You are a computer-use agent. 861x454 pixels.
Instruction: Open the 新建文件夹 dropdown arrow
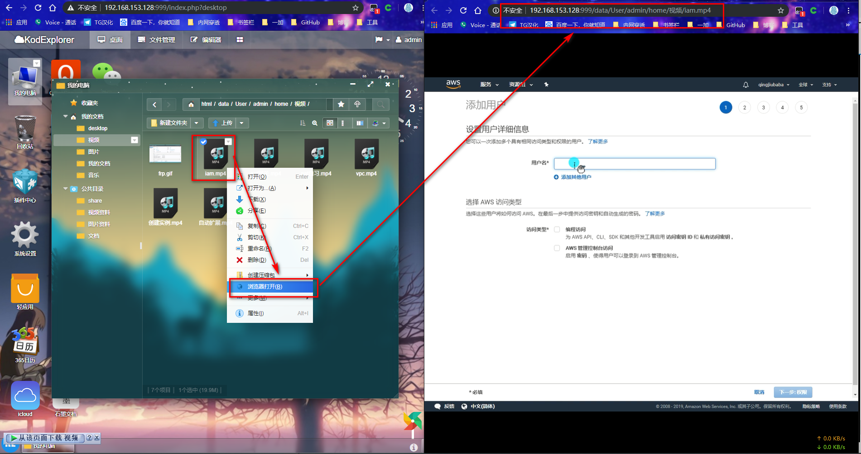click(x=197, y=123)
